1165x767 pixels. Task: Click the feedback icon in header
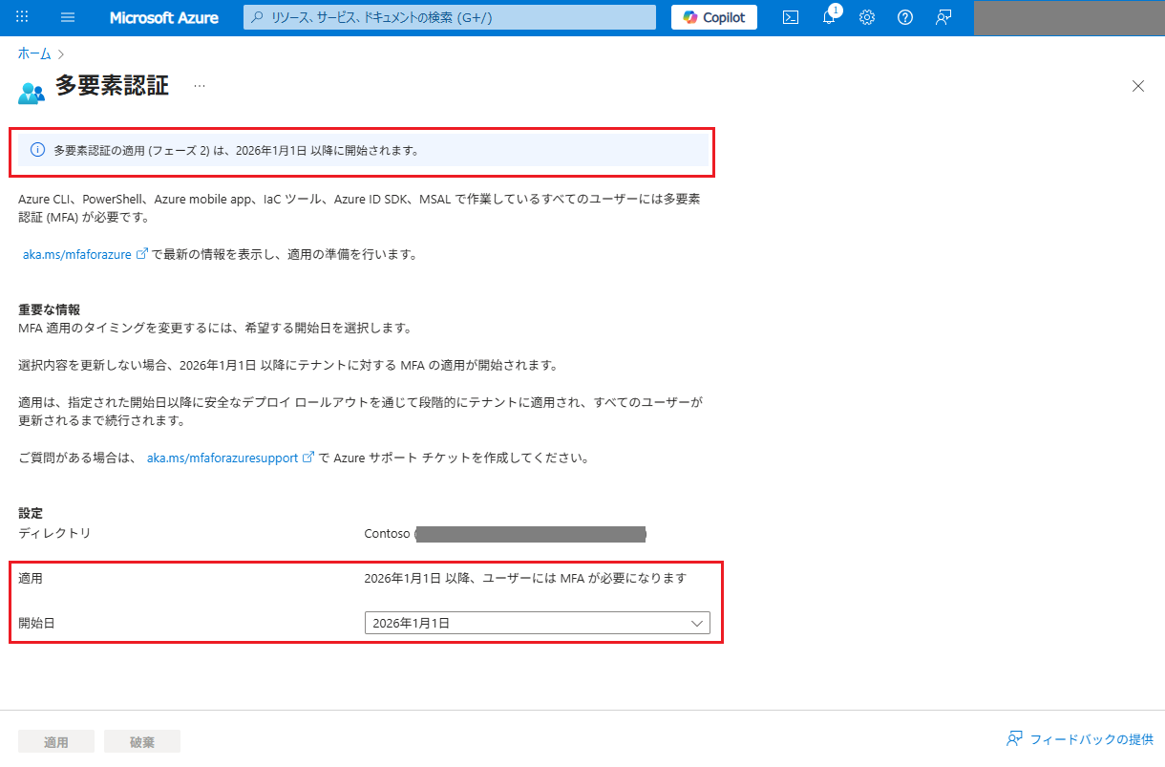pyautogui.click(x=943, y=17)
